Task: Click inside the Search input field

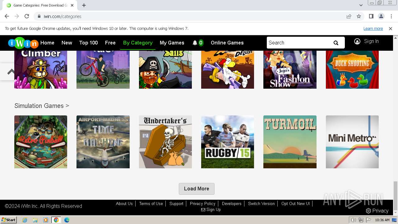Action: click(x=298, y=43)
